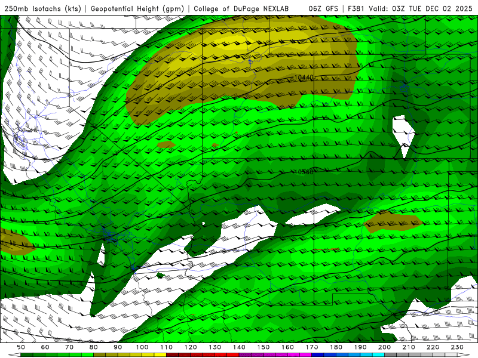Click the bright red swatch just before 140
The image size is (478, 358).
tap(233, 355)
